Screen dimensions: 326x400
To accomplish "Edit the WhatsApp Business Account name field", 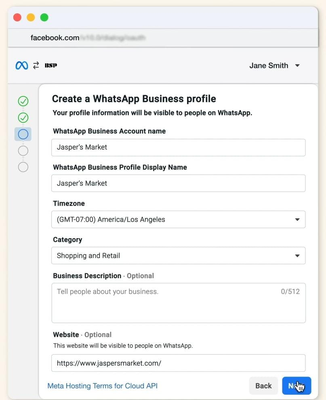I will 179,147.
